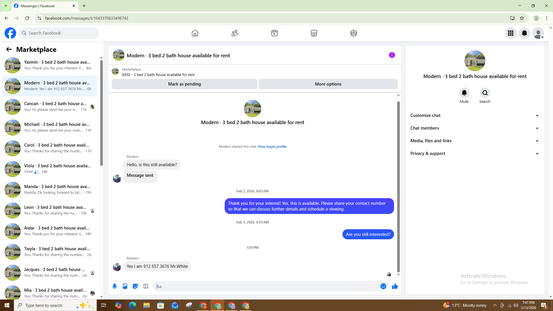Send a thumbs up like
553x311 pixels.
tap(395, 286)
